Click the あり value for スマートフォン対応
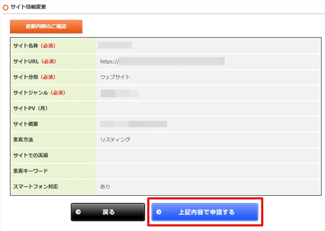Screen dimensions: 325x231 click(x=106, y=187)
